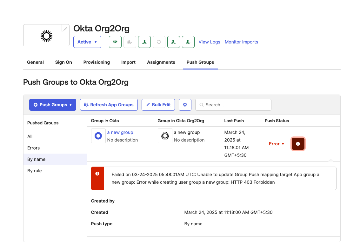This screenshot has width=360, height=245.
Task: Click the green handshake icon button
Action: 115,42
